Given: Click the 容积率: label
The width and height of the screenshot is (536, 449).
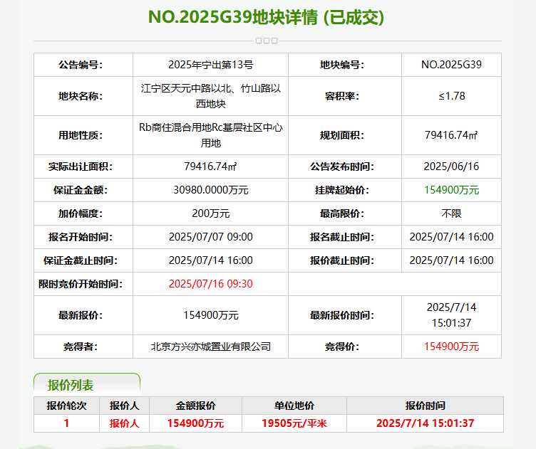Looking at the screenshot, I should (x=342, y=96).
